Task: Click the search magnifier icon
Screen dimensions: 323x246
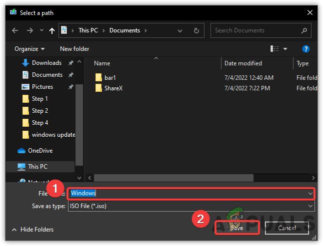Action: (x=304, y=30)
